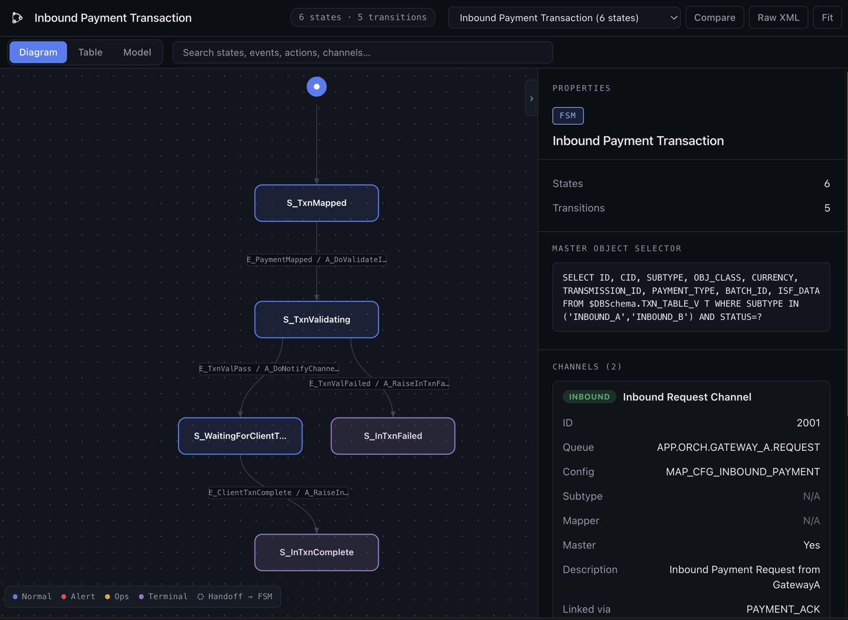Click the Inbound Request Channel heading
848x620 pixels.
coord(687,397)
